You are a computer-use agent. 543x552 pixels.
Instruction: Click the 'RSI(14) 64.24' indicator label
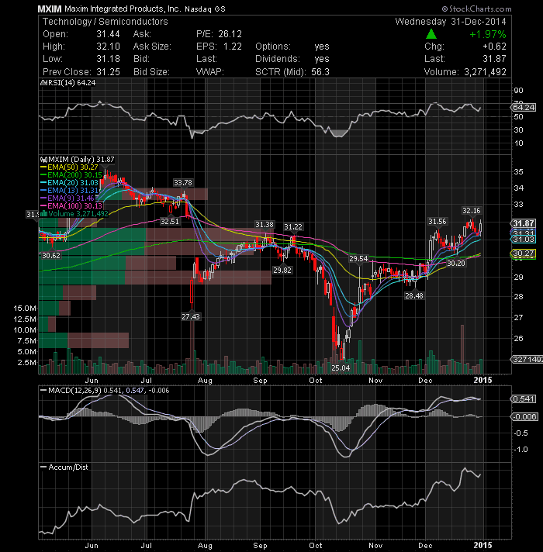point(71,83)
